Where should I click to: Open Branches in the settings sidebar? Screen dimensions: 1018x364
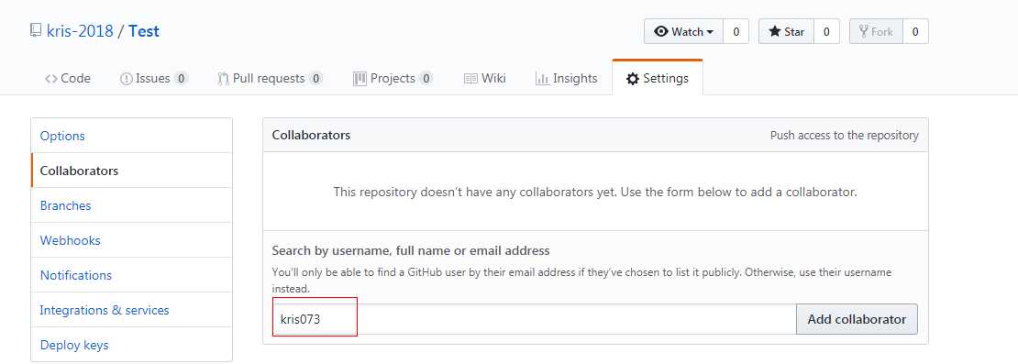click(x=131, y=205)
